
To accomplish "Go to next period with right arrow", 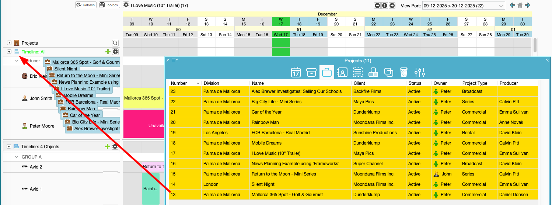I will 527,5.
